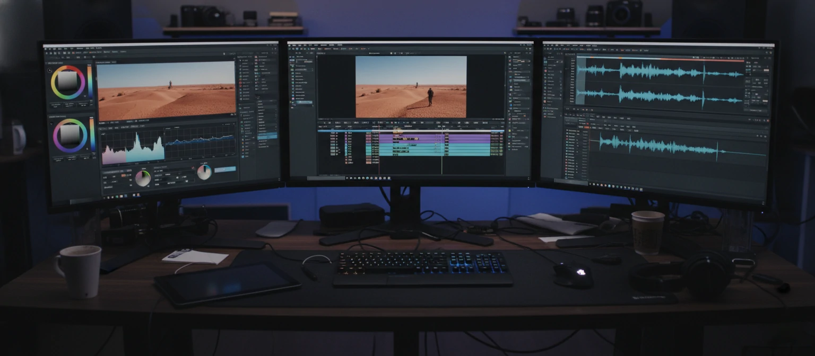The width and height of the screenshot is (815, 356).
Task: Click the highlighted clip entry in the center monitor's project panel
Action: 305,102
